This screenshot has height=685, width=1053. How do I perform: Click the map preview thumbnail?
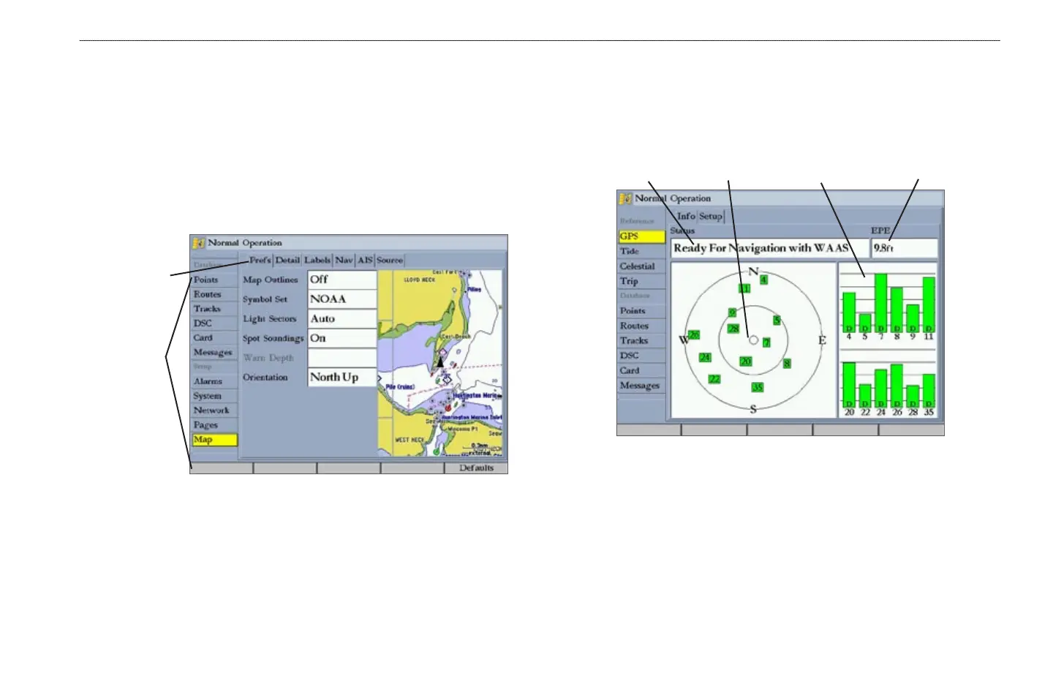pos(440,364)
